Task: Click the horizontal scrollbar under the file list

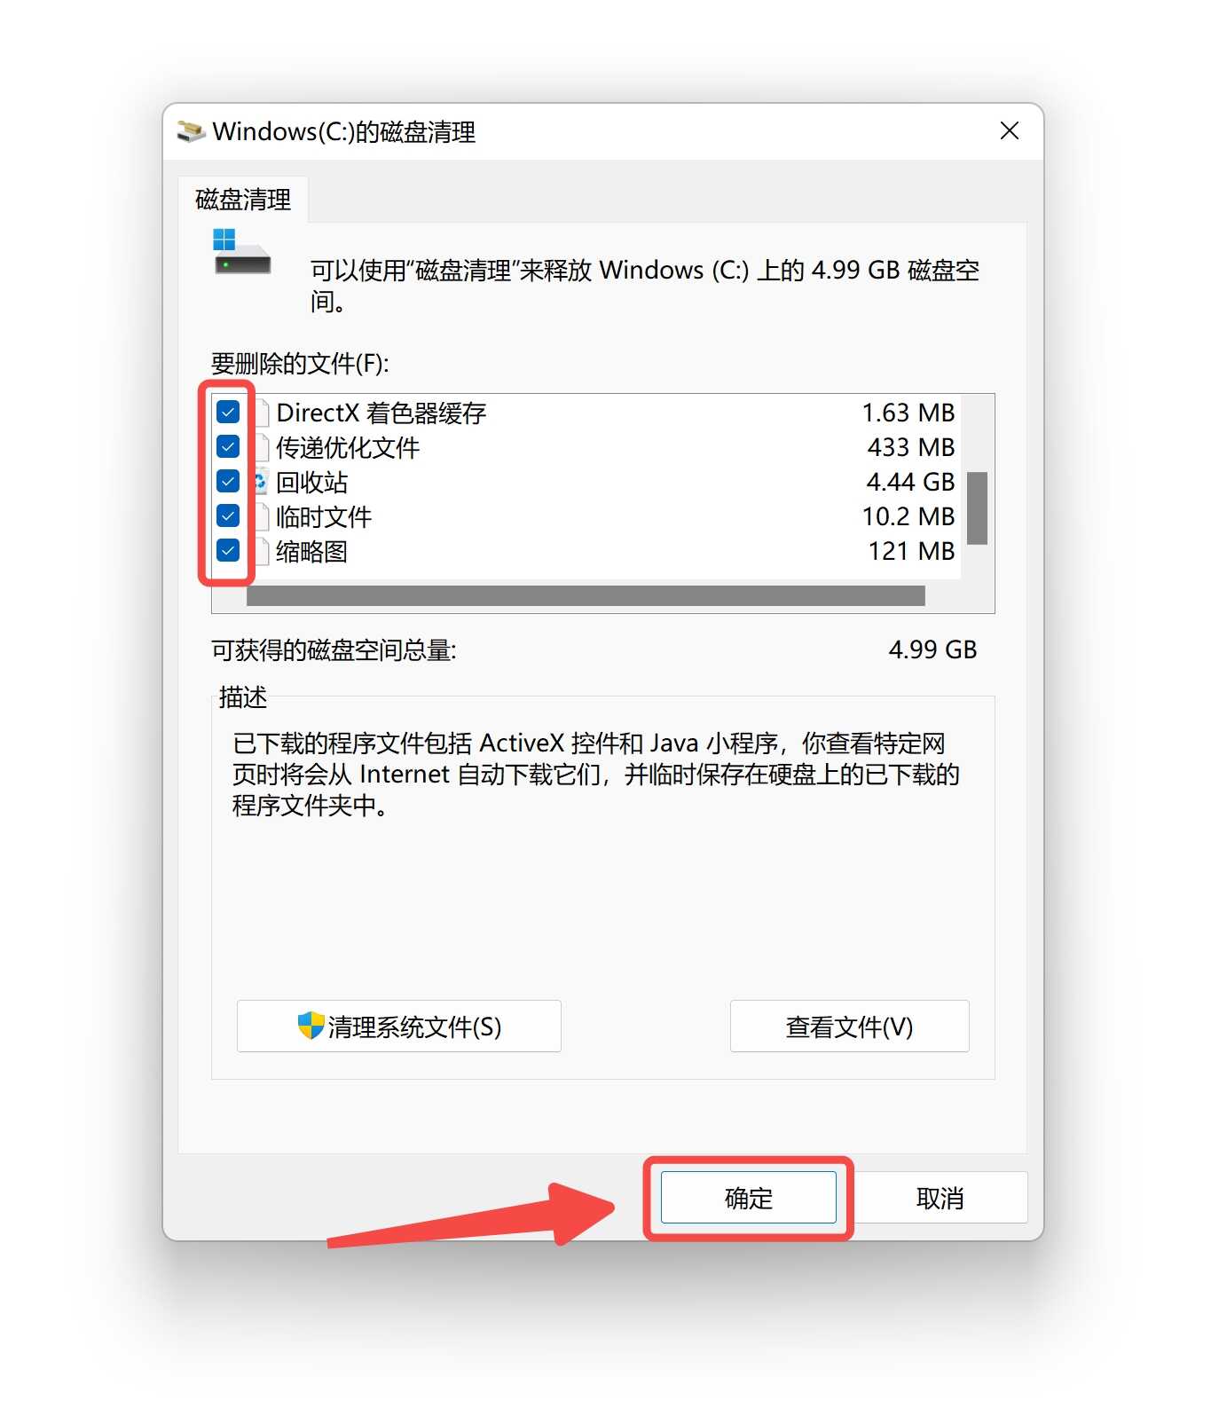Action: point(586,595)
